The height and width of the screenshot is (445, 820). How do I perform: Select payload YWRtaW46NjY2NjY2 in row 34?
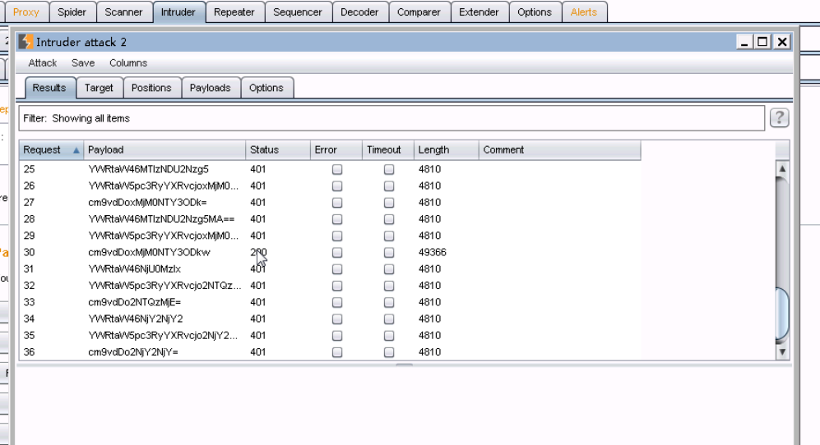coord(136,319)
